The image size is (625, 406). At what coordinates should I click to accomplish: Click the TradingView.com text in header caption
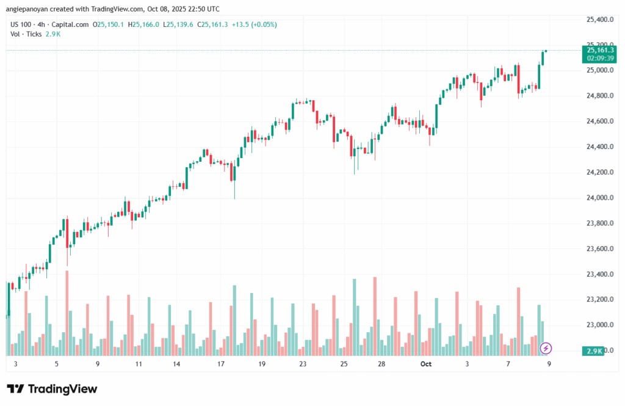[x=121, y=9]
